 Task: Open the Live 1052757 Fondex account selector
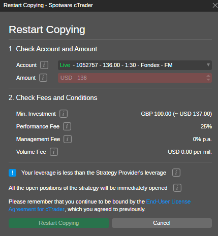(135, 65)
